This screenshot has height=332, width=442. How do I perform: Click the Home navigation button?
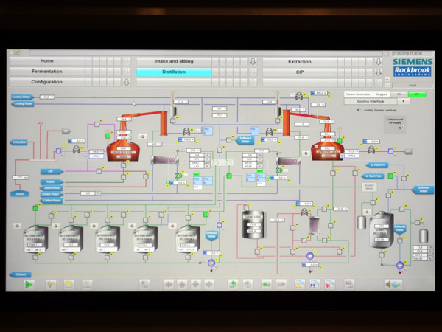point(46,61)
